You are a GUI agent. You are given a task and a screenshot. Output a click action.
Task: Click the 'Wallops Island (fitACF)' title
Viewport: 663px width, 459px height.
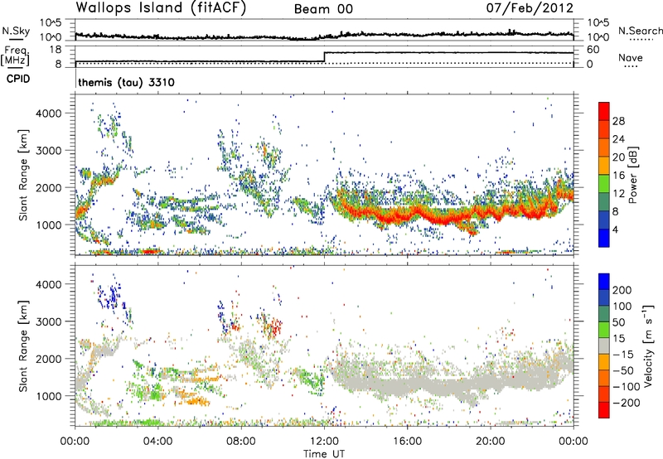tap(161, 8)
